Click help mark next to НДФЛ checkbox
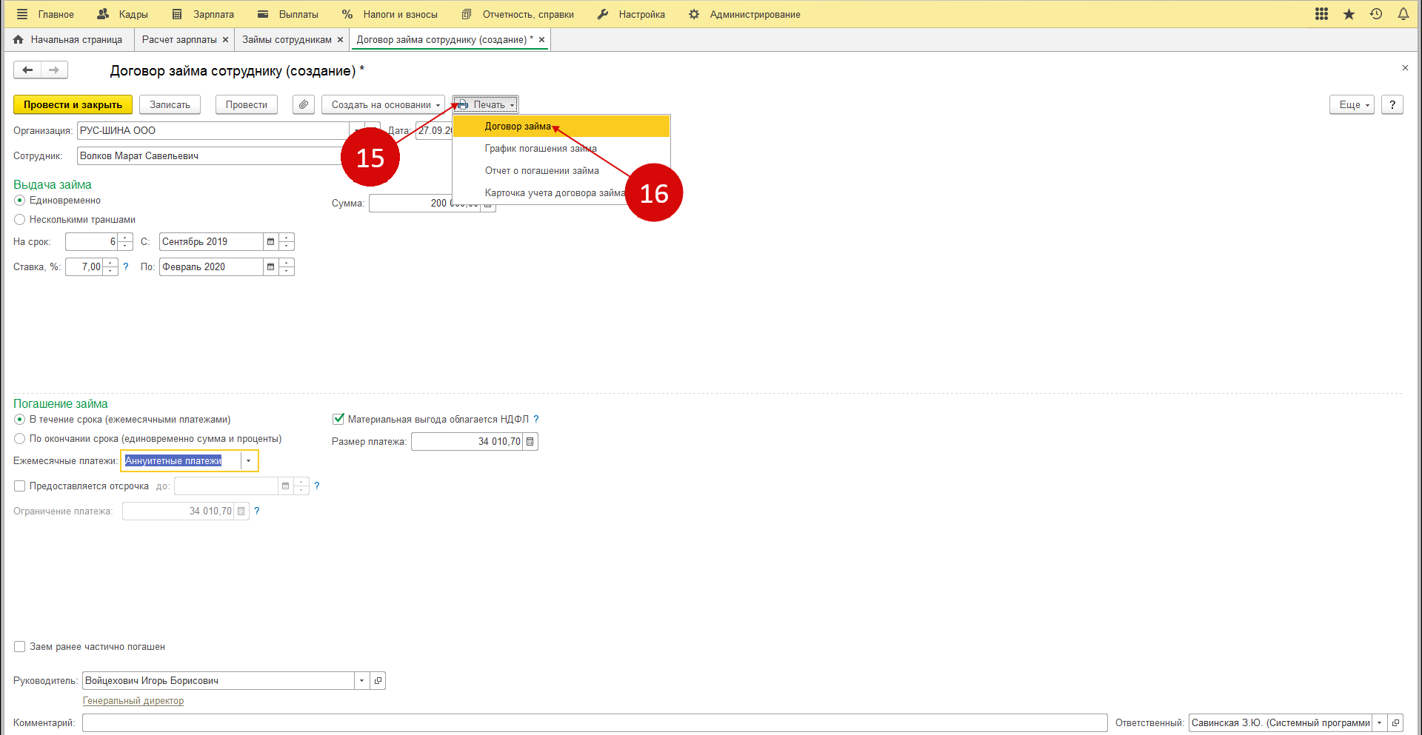Screen dimensions: 1422x735 point(536,419)
